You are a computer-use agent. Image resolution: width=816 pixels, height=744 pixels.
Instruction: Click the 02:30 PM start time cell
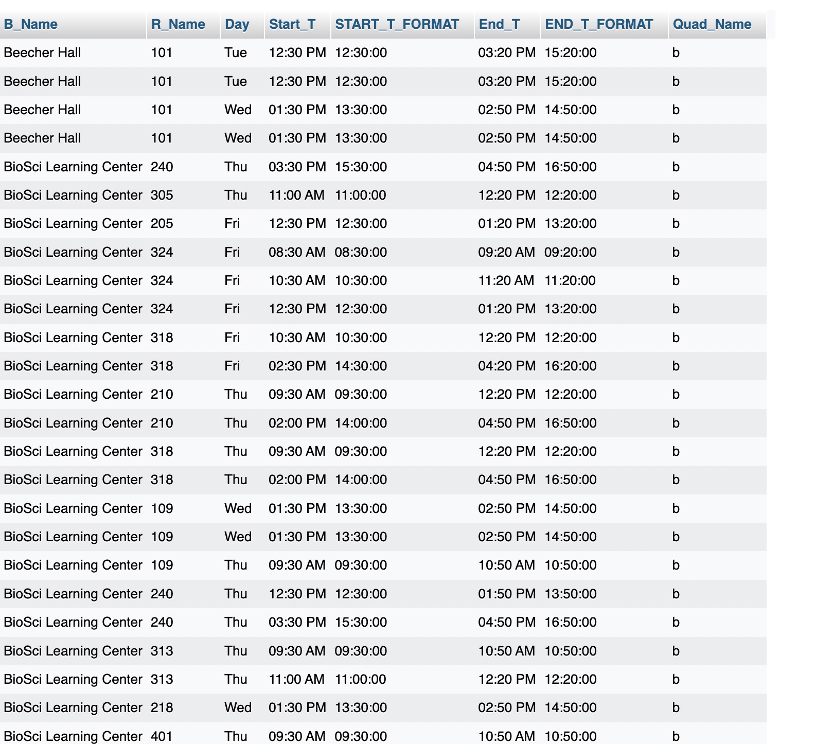(x=297, y=366)
